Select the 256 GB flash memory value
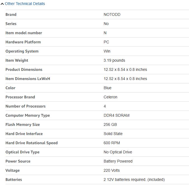The image size is (189, 187). (110, 124)
